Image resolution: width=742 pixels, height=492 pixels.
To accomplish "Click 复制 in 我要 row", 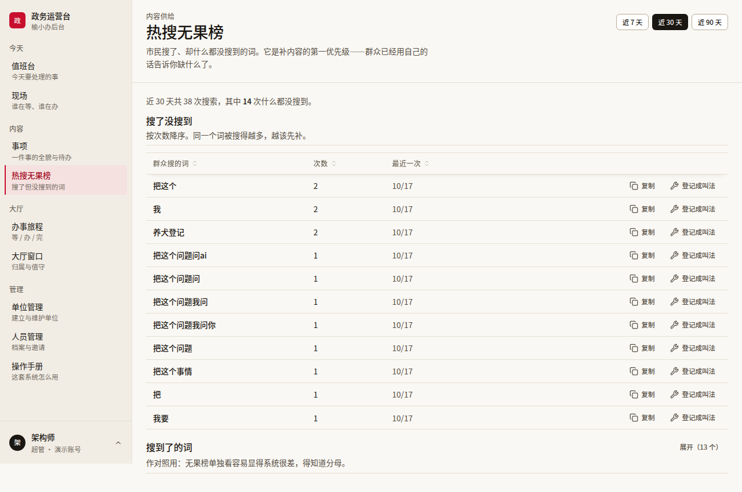I will (642, 418).
